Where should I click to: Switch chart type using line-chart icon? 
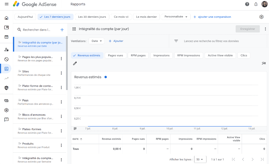tap(264, 63)
